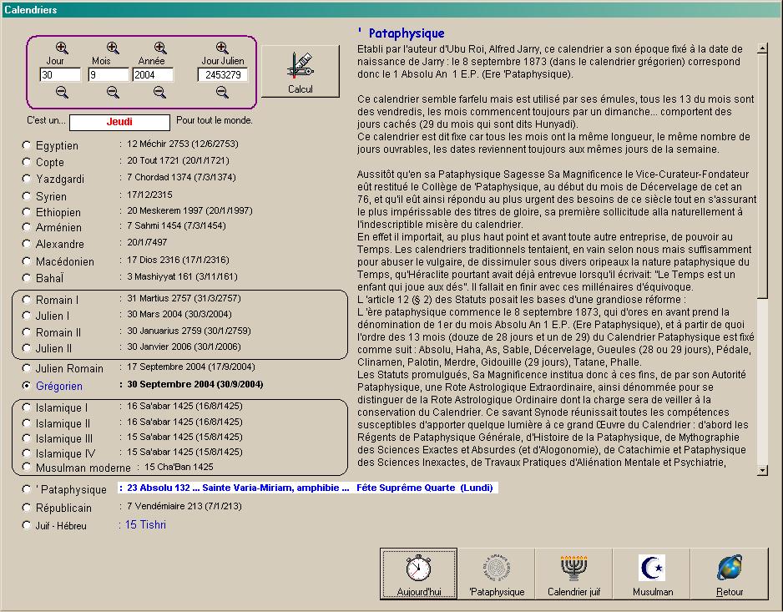This screenshot has height=612, width=783.
Task: Choose the Romain I radio option
Action: pyautogui.click(x=27, y=300)
